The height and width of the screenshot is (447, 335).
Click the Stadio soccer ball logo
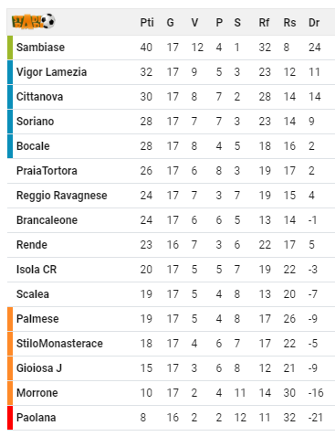[x=33, y=21]
